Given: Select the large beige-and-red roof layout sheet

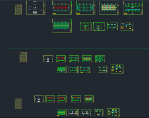Looking at the screenshot, I should coord(109,8).
